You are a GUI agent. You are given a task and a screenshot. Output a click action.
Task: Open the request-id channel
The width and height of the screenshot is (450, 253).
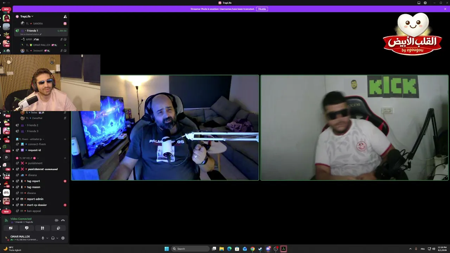point(41,150)
